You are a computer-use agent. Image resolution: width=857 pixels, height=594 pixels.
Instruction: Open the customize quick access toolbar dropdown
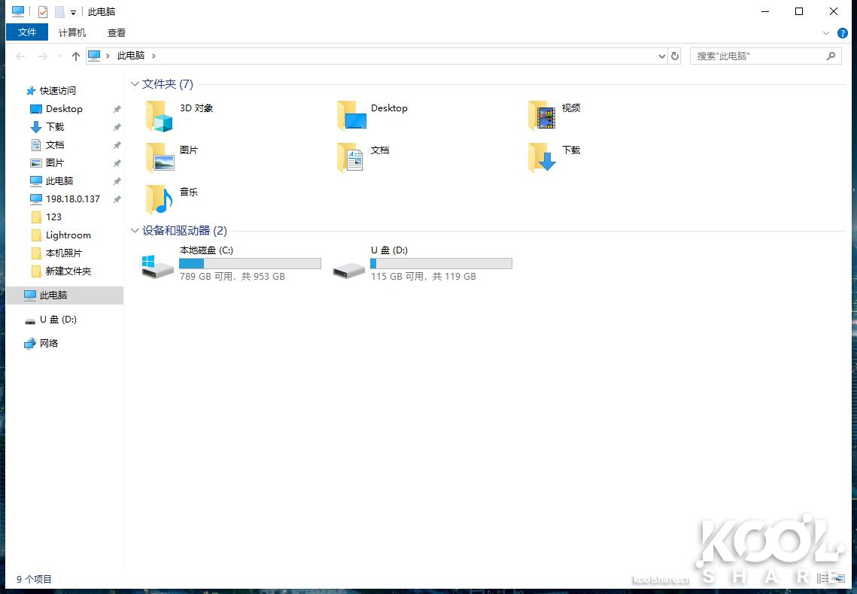[x=73, y=13]
